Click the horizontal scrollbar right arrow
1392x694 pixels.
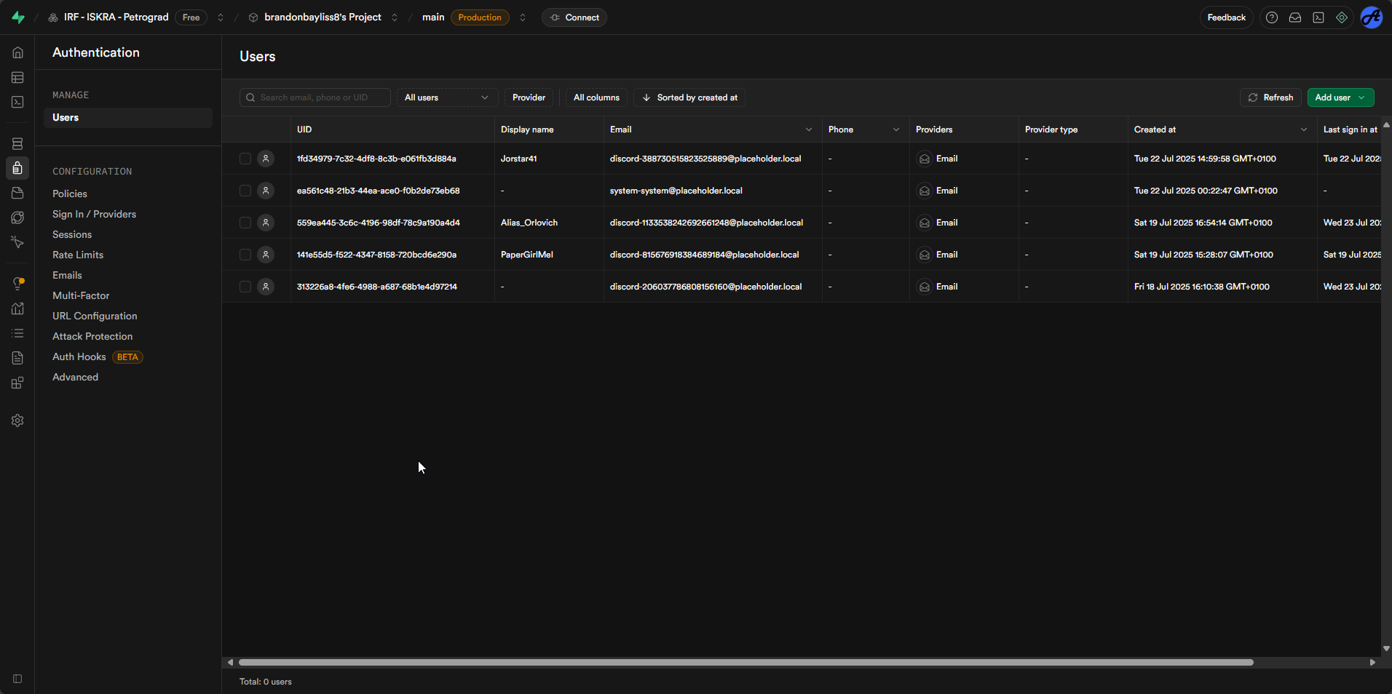pyautogui.click(x=1372, y=662)
